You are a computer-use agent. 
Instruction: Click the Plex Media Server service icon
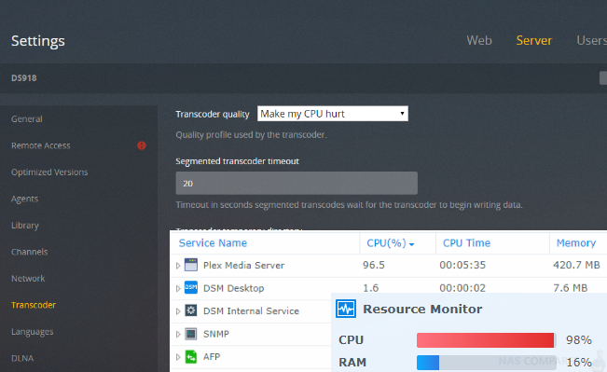[x=191, y=265]
